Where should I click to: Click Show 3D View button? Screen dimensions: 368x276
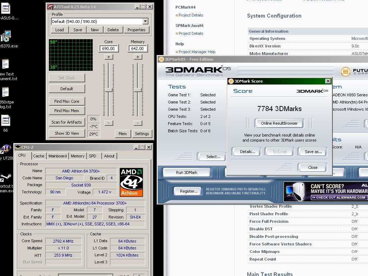(67, 133)
